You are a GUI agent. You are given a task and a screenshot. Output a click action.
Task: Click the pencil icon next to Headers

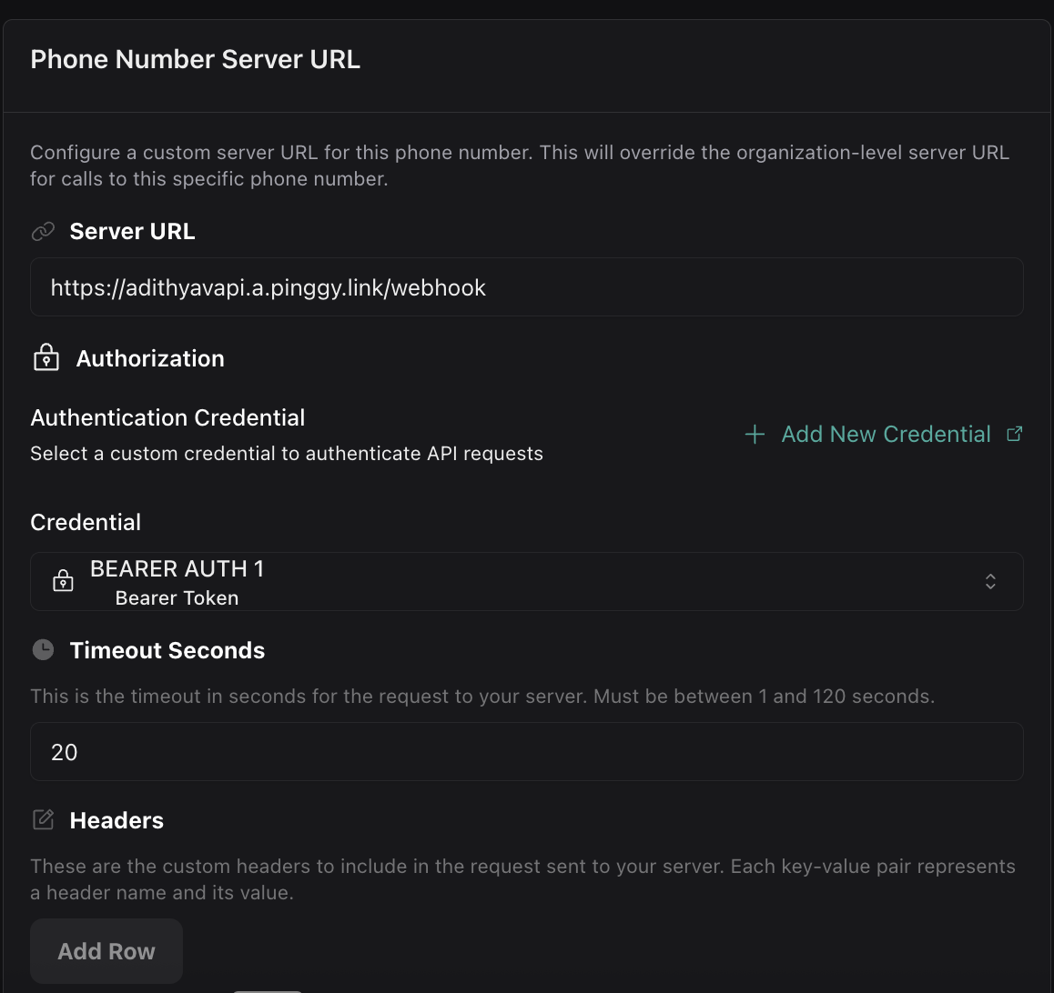coord(44,819)
